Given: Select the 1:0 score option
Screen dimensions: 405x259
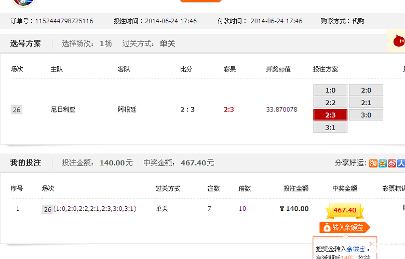Looking at the screenshot, I should pos(330,90).
